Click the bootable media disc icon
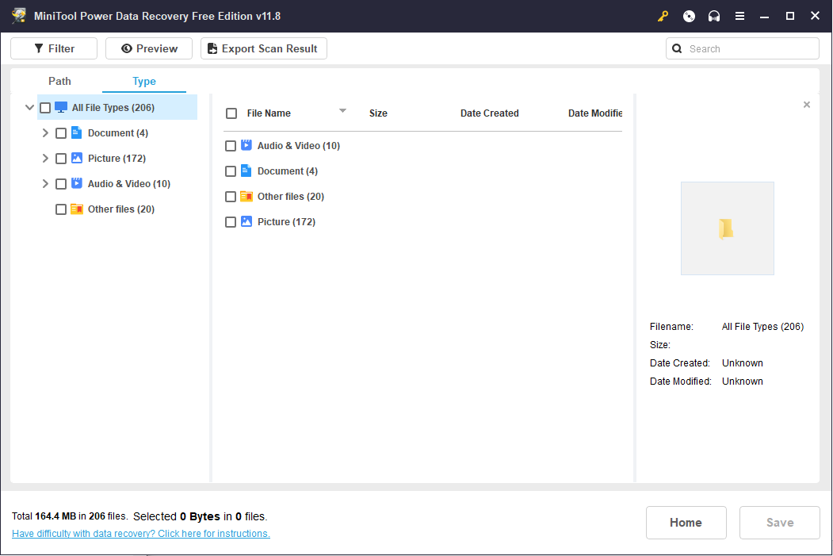Image resolution: width=833 pixels, height=556 pixels. click(689, 16)
